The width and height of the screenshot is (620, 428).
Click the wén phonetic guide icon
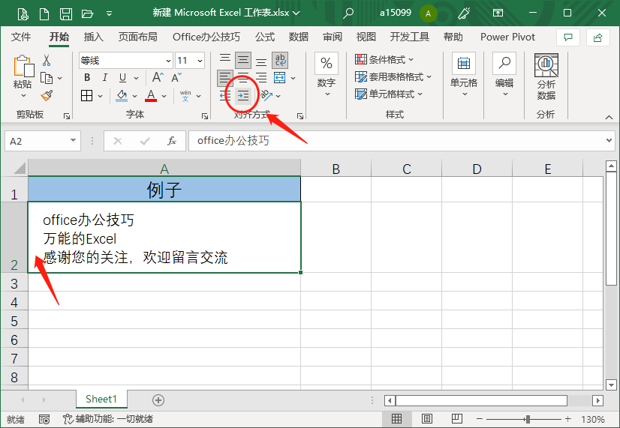(185, 95)
